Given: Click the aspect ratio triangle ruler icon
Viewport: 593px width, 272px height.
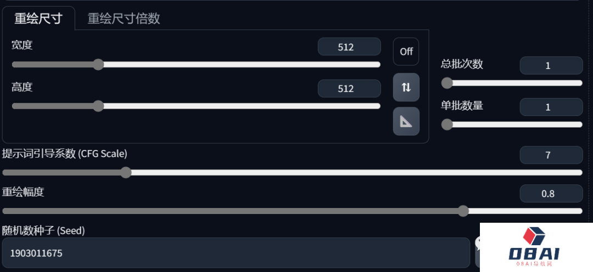Looking at the screenshot, I should point(406,121).
